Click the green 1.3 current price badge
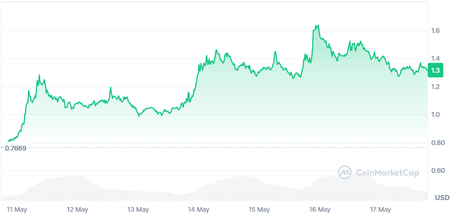The image size is (451, 214). (x=436, y=70)
